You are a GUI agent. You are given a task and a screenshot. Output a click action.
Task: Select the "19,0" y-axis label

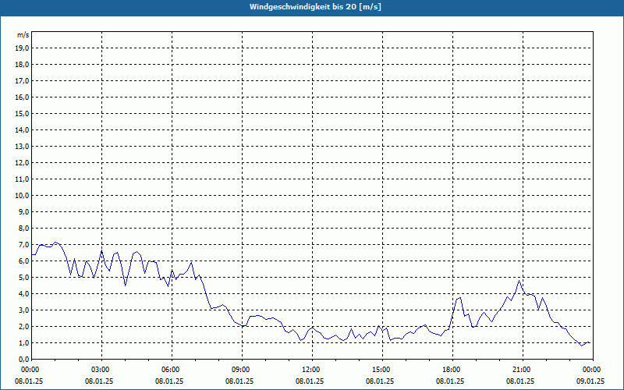(x=22, y=48)
